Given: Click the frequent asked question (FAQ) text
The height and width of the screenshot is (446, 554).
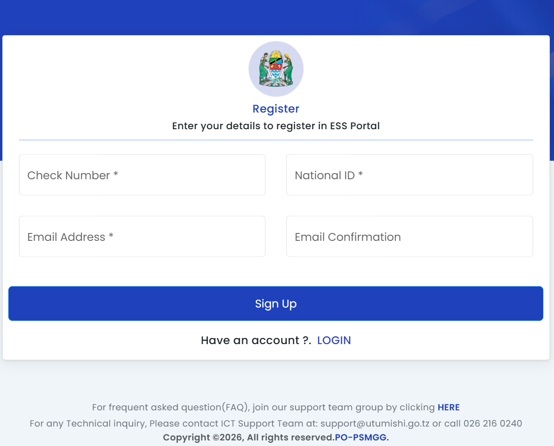Looking at the screenshot, I should [x=171, y=408].
